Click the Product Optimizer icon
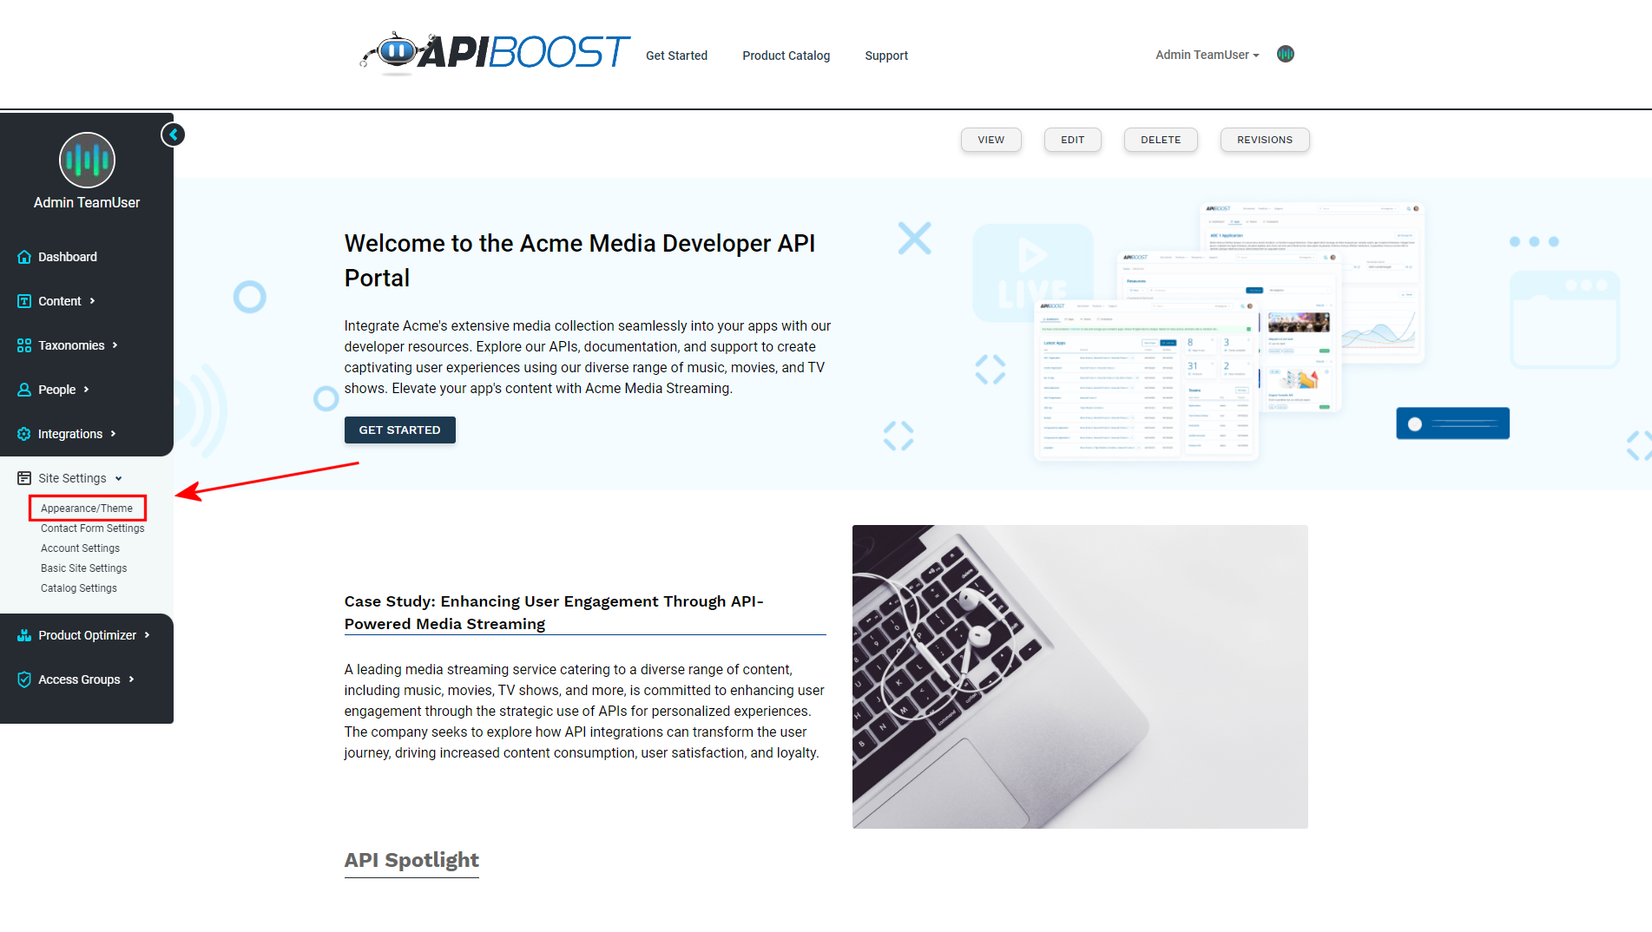Screen dimensions: 1652x932 [24, 635]
